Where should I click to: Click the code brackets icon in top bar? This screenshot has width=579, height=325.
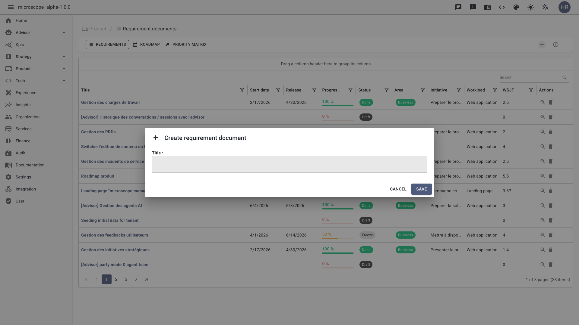click(502, 7)
